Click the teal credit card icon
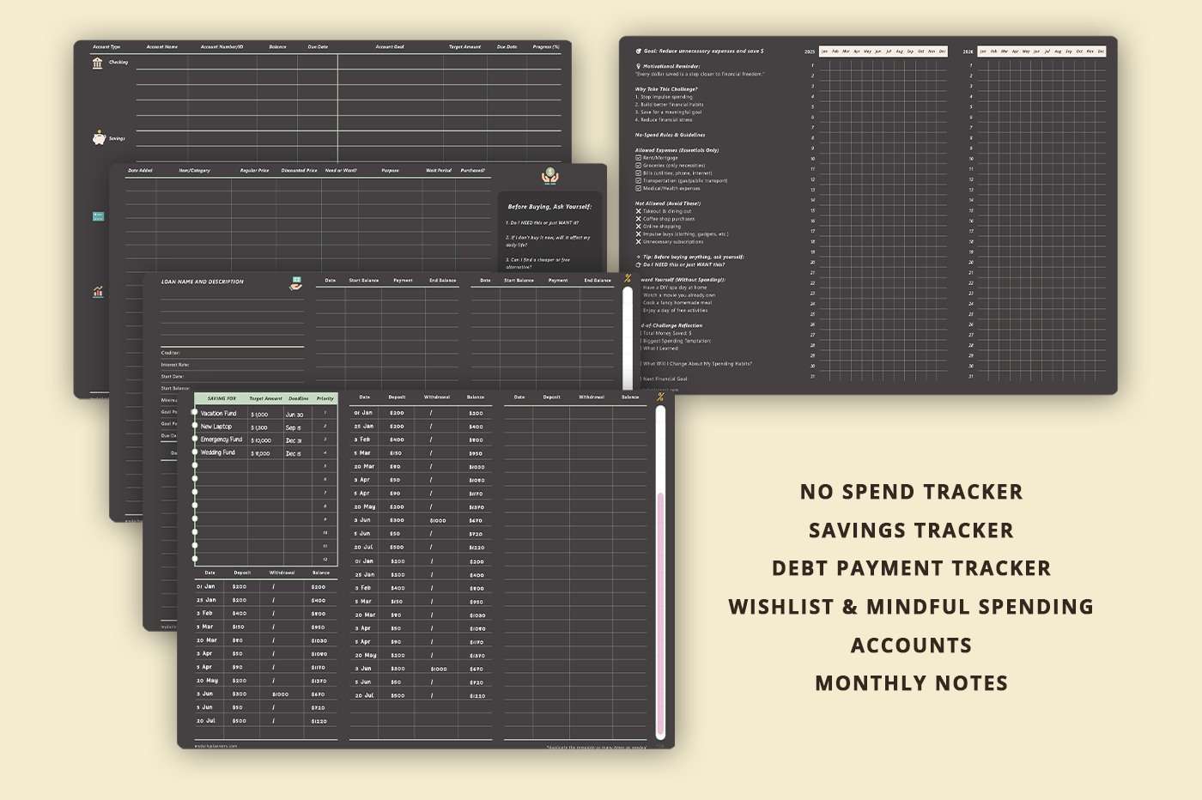The height and width of the screenshot is (800, 1202). (x=98, y=216)
